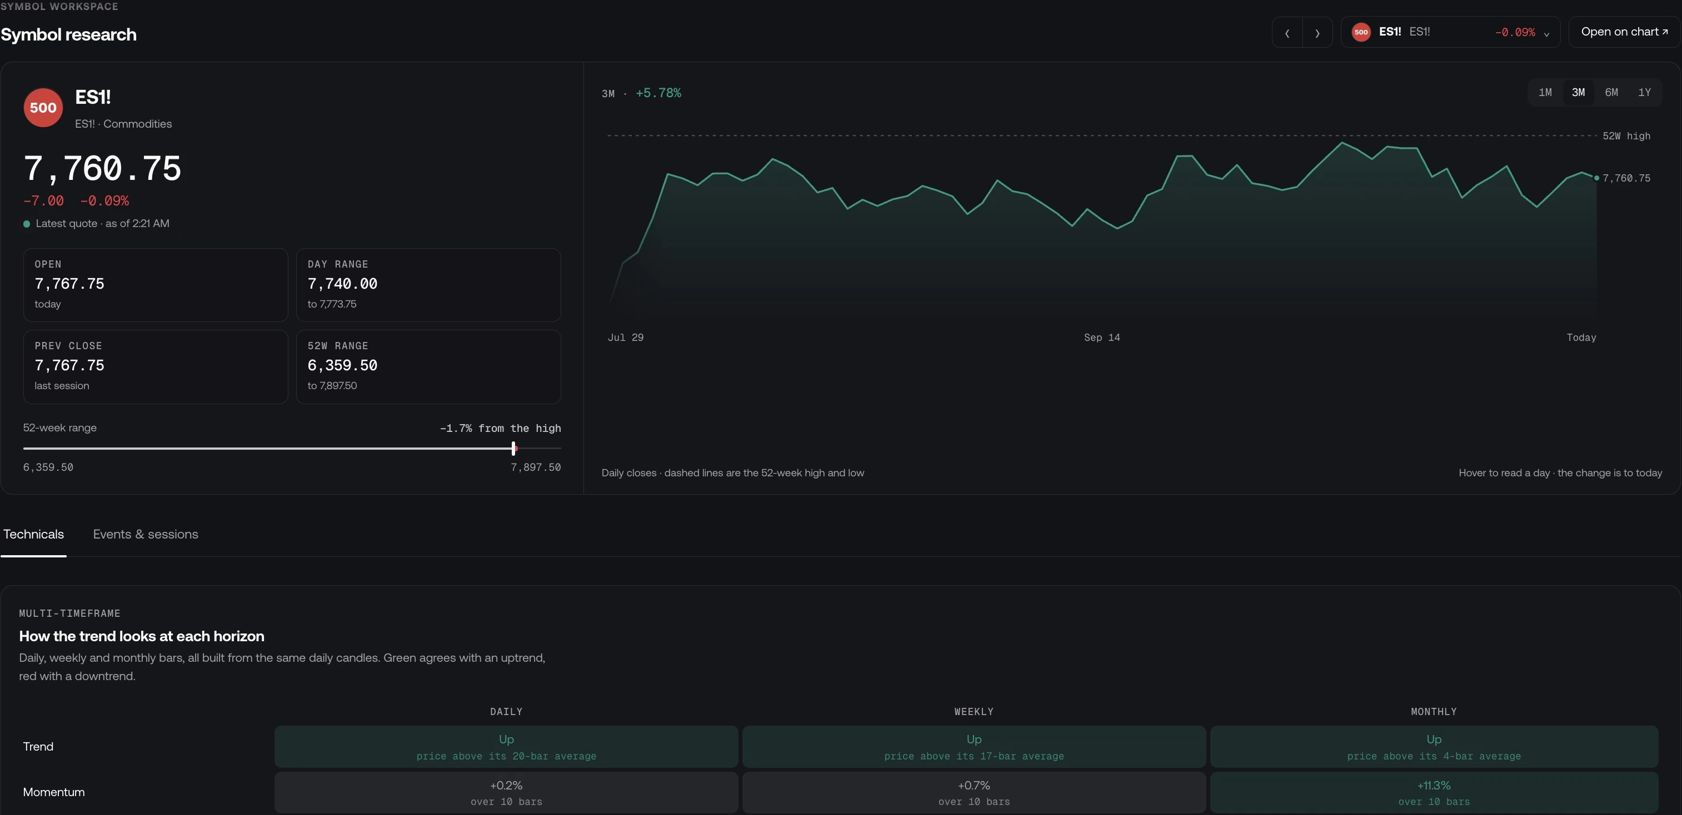This screenshot has height=815, width=1682.
Task: Click Open on chart button
Action: click(1625, 32)
